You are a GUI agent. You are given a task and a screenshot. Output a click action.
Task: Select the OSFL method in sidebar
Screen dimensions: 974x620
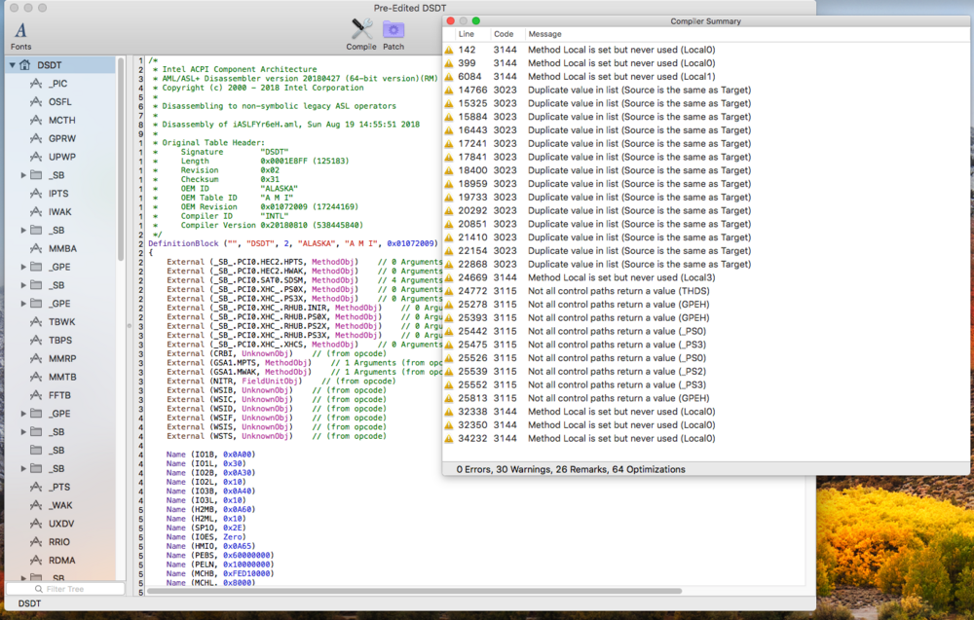[60, 102]
